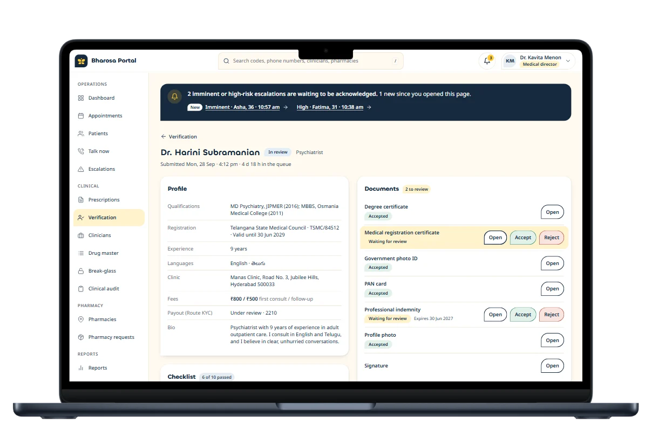Accept the Professional indemnity document
This screenshot has height=431, width=652.
523,315
